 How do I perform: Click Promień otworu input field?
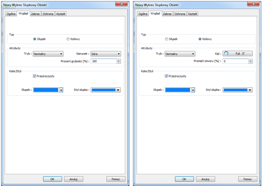click(x=235, y=61)
